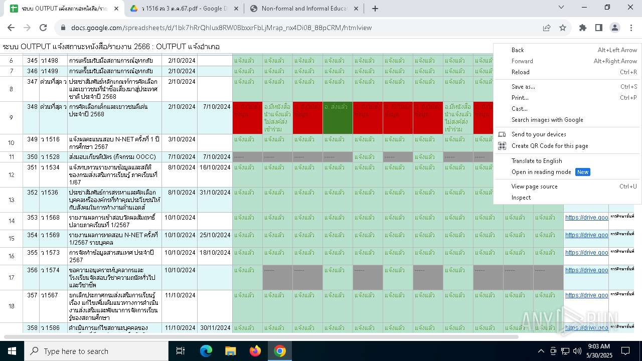The width and height of the screenshot is (642, 361).
Task: Click the date 31/10/2024 in row 13
Action: (215, 200)
